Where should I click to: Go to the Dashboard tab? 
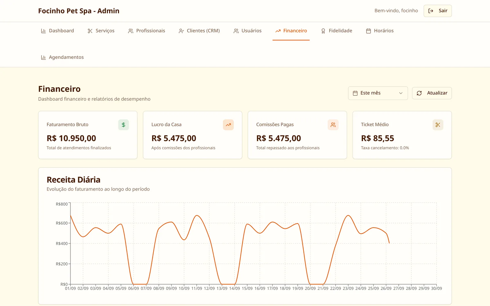point(58,31)
